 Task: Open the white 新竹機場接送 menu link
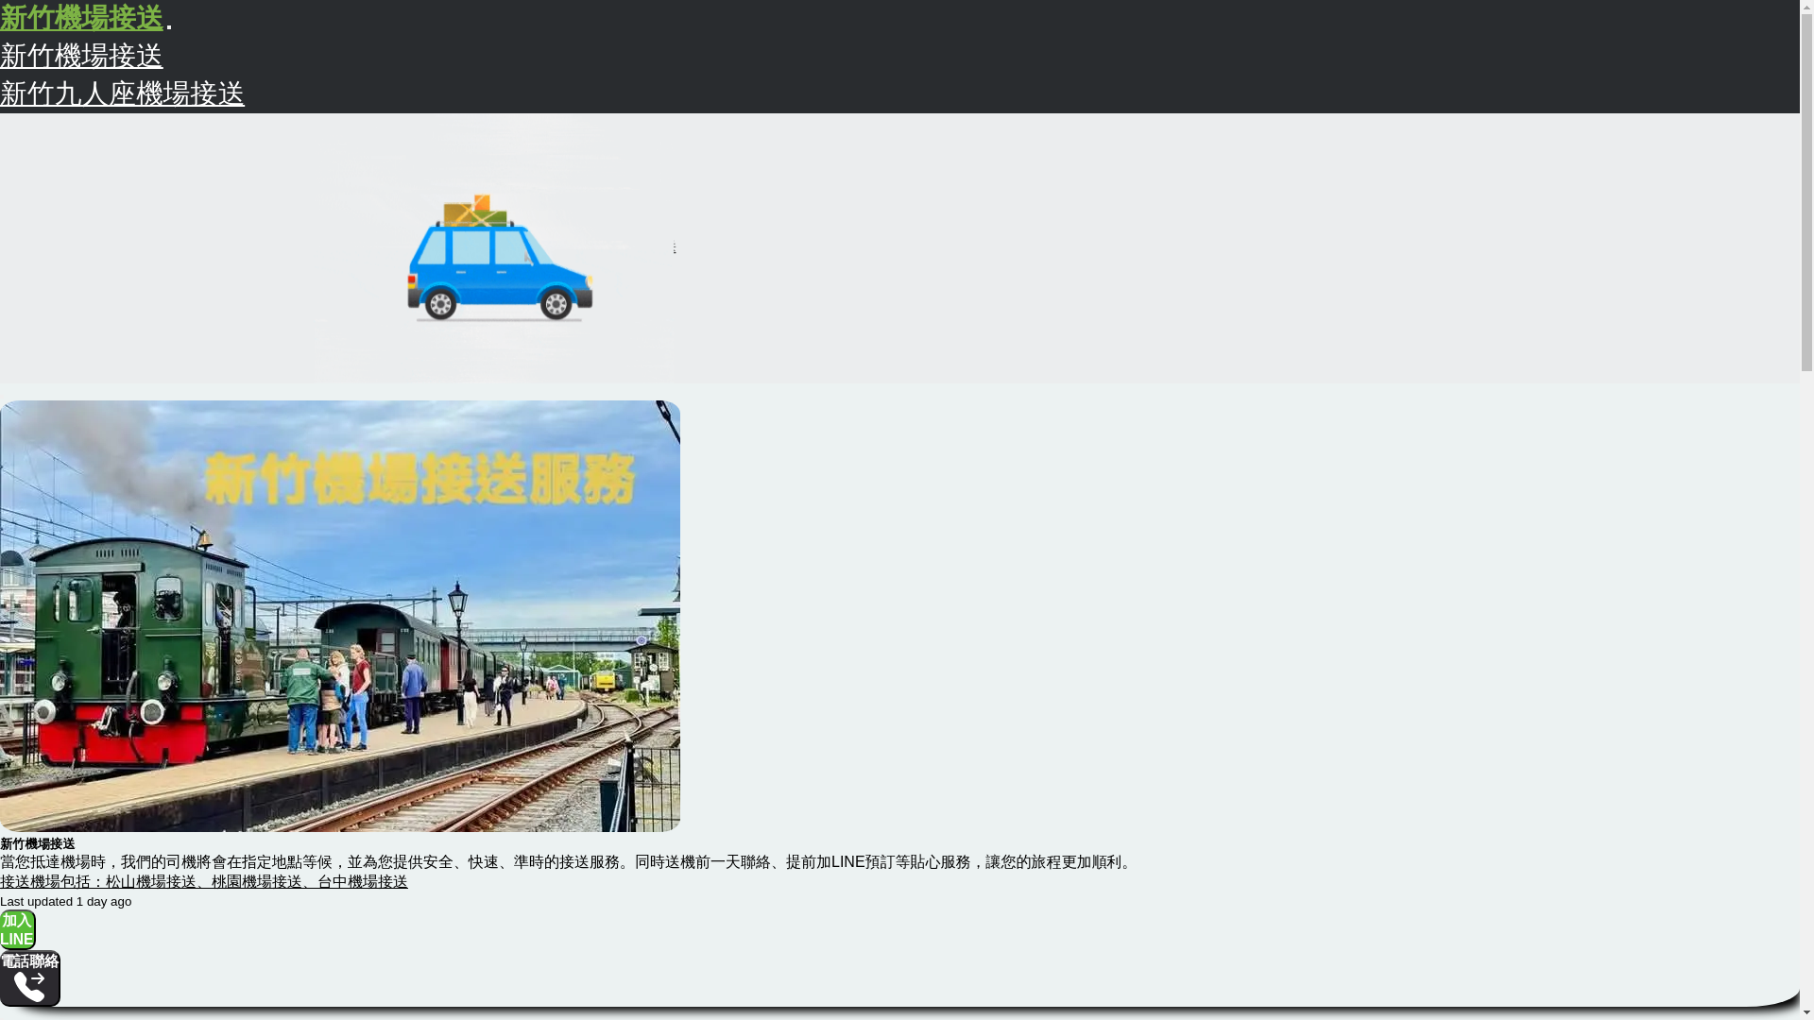click(81, 56)
